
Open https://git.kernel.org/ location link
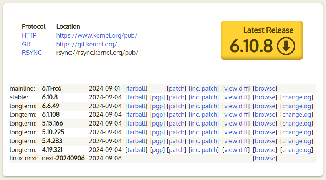pyautogui.click(x=86, y=44)
